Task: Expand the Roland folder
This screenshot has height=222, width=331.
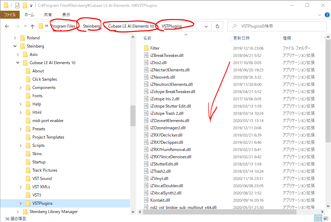Action: pos(15,38)
